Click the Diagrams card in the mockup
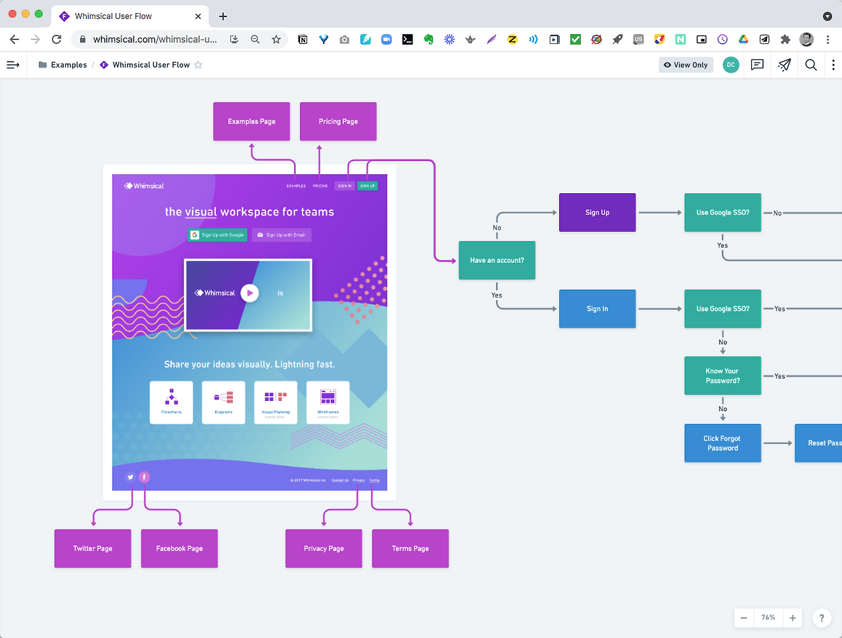 (224, 402)
